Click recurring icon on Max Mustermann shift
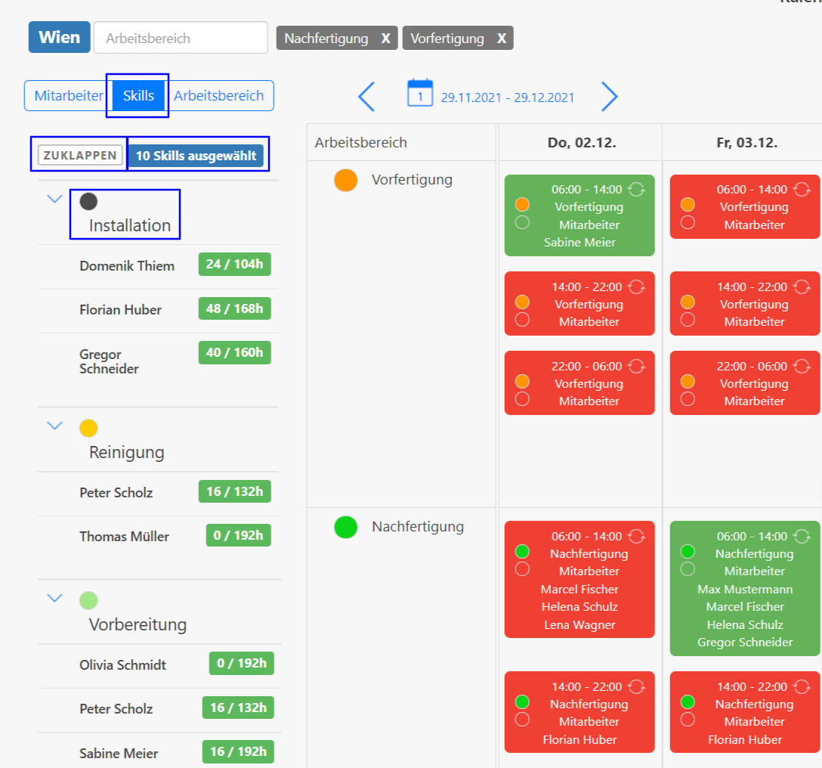Image resolution: width=822 pixels, height=768 pixels. tap(802, 537)
